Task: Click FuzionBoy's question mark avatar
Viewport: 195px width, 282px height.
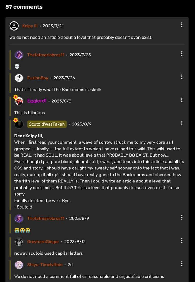Action: (19, 78)
